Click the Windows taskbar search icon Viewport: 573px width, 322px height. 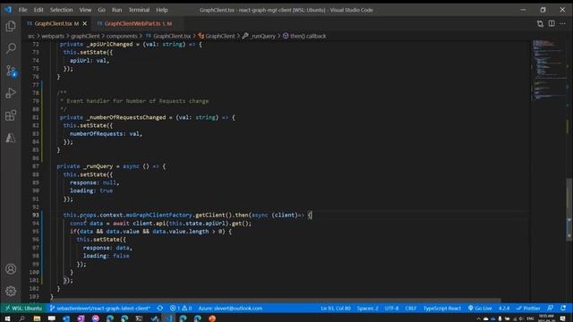[x=21, y=318]
